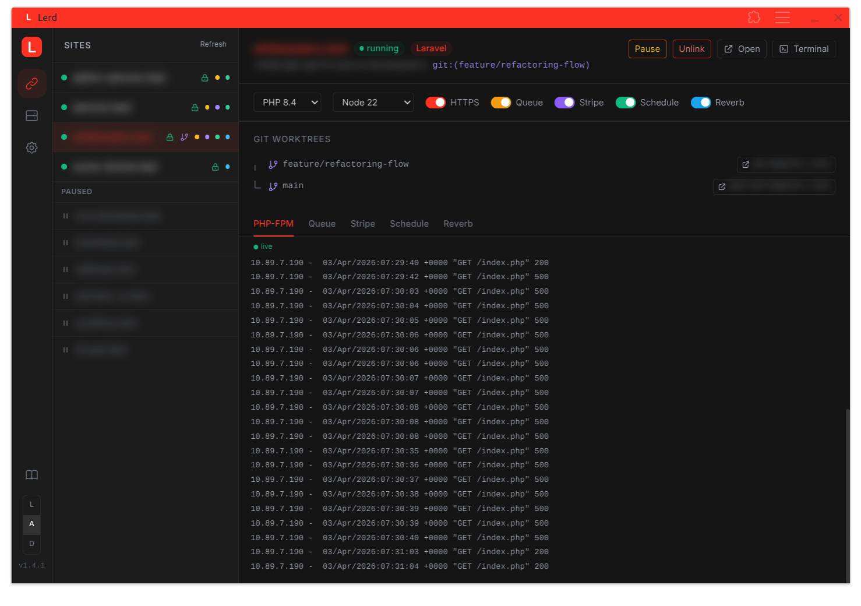Image resolution: width=861 pixels, height=606 pixels.
Task: Click log line timestamped 07:29:42
Action: (x=400, y=277)
